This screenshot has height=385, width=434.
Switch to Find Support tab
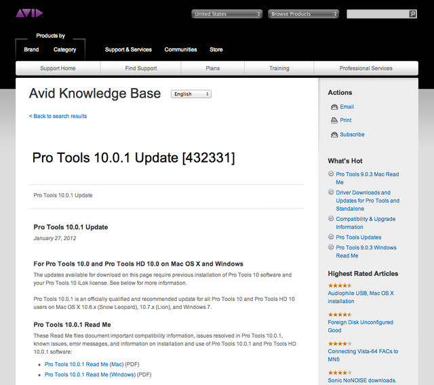(141, 68)
